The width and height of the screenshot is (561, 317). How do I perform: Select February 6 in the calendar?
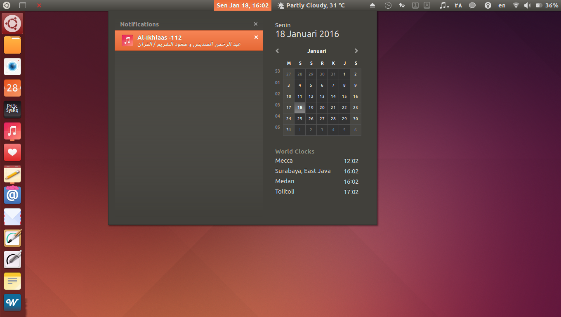click(x=356, y=130)
